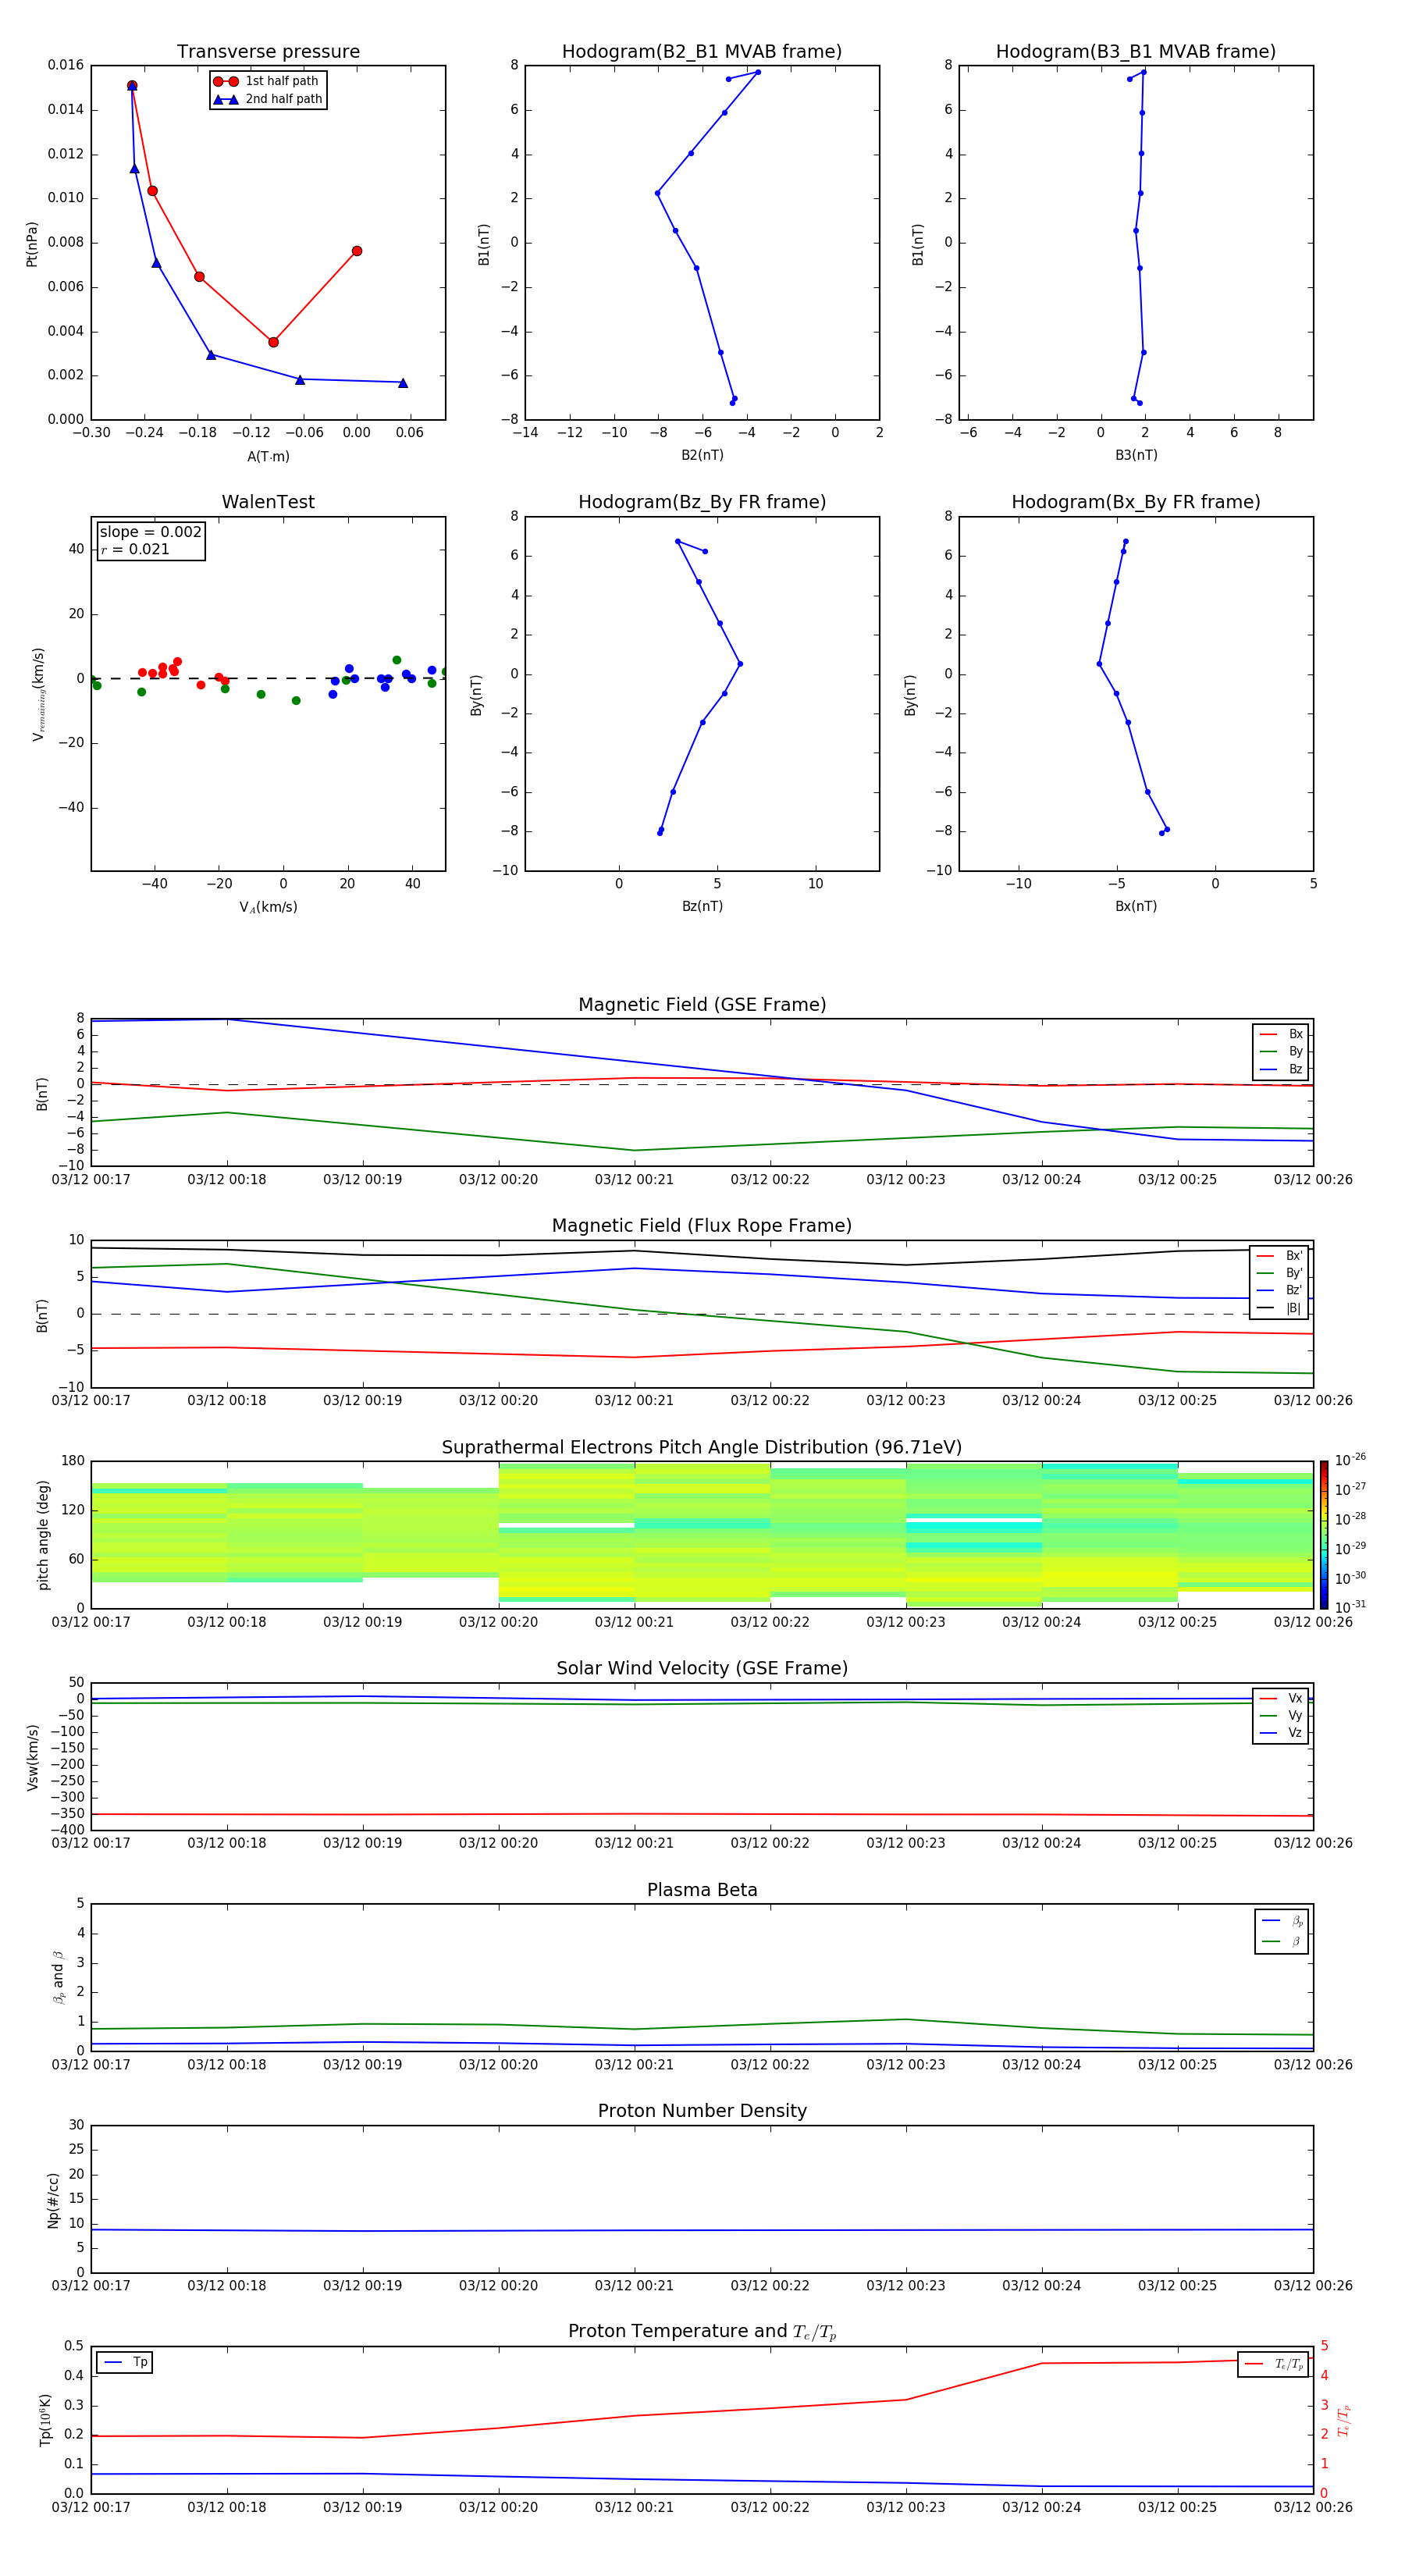Image resolution: width=1405 pixels, height=2576 pixels.
Task: Select 'Bz' in the GSE Frame legend
Action: [x=1282, y=1069]
